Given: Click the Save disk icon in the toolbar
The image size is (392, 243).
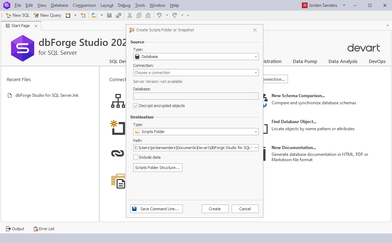Looking at the screenshot, I should pos(109,15).
